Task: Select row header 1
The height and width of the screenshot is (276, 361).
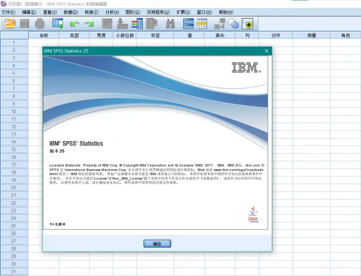Action: [x=14, y=43]
